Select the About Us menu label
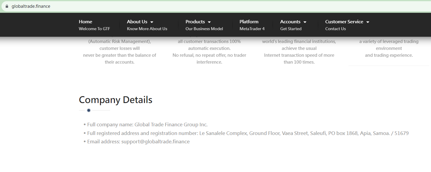Viewport: 431px width, 172px height. pyautogui.click(x=137, y=21)
